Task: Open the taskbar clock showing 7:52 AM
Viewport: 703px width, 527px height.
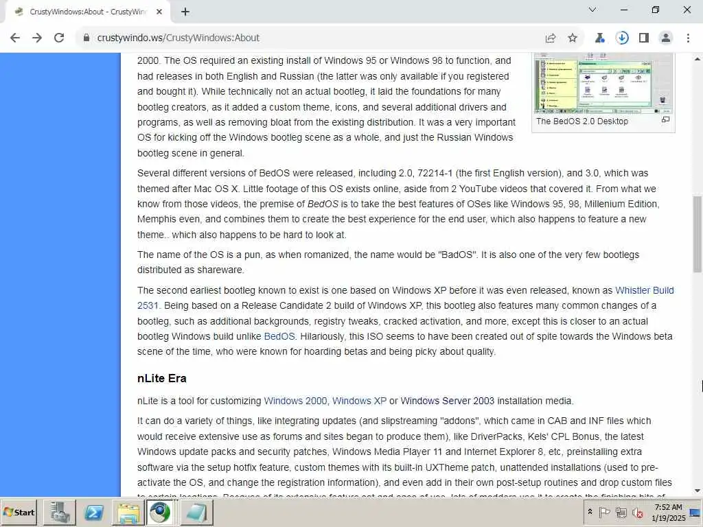Action: [x=669, y=513]
